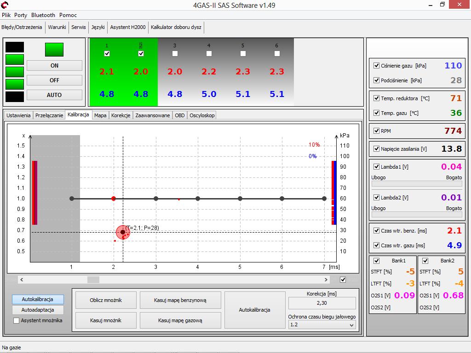
Task: Enable Asystent mnożnika checkbox
Action: click(x=17, y=320)
